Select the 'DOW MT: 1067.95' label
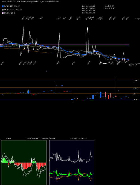This screenshot has height=185, width=140. coord(13,10)
